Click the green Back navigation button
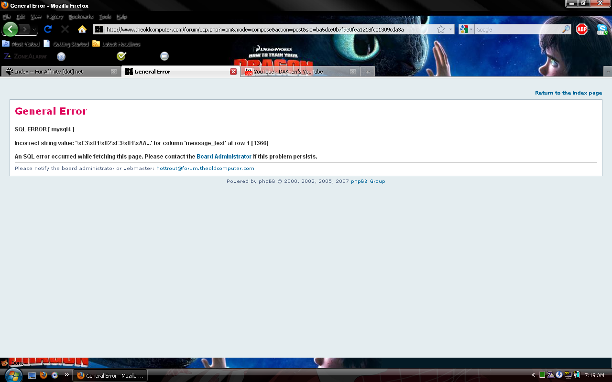This screenshot has height=382, width=612. point(10,29)
